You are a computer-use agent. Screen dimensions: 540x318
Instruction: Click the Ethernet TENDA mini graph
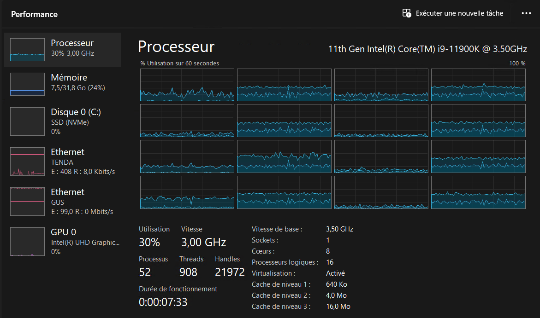[x=27, y=162]
